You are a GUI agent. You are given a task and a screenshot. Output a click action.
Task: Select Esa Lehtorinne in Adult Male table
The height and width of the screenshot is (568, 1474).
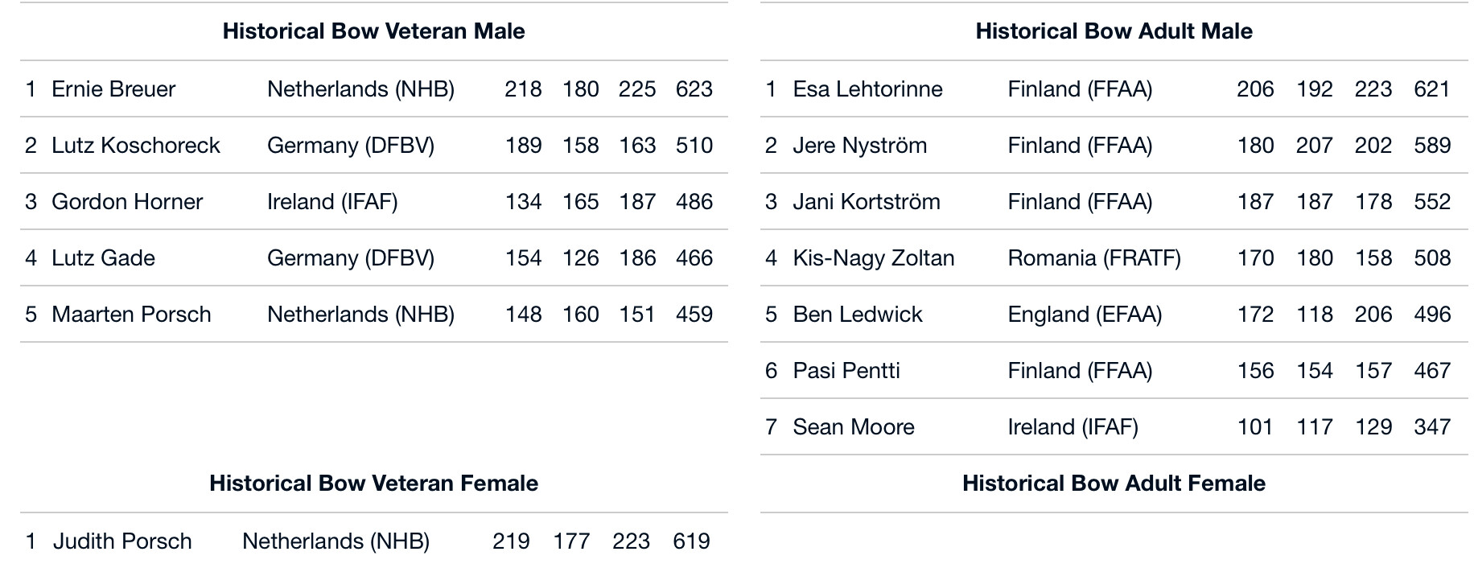[867, 89]
